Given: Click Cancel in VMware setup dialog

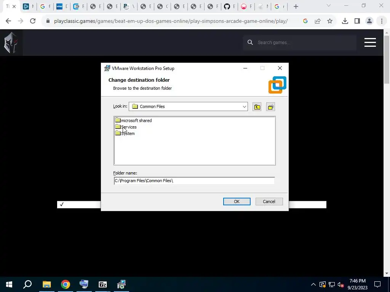Looking at the screenshot, I should pos(269,202).
